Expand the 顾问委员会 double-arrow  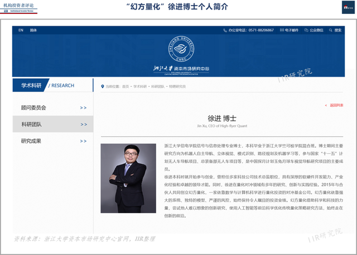(83, 108)
